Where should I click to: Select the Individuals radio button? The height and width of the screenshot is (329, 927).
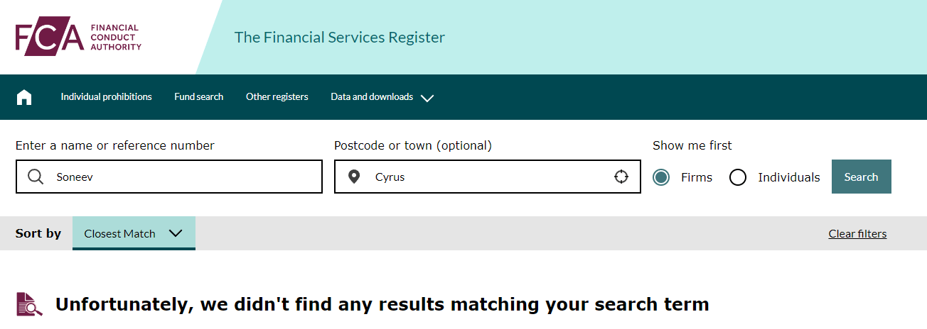(738, 177)
